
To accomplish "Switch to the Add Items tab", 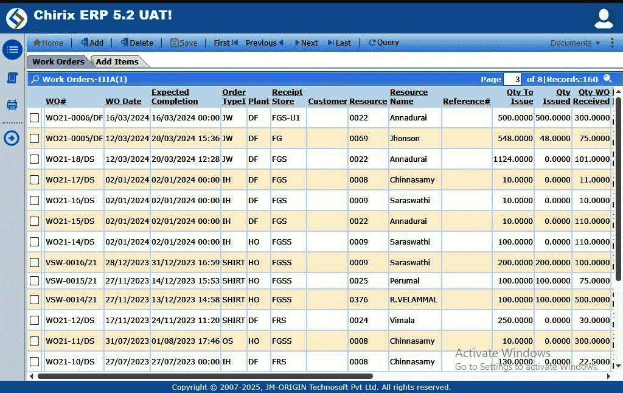I will coord(117,61).
